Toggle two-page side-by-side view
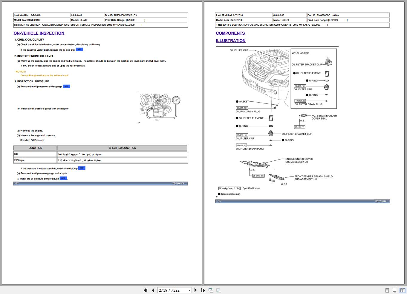Image resolution: width=407 pixels, height=294 pixels. [x=402, y=290]
